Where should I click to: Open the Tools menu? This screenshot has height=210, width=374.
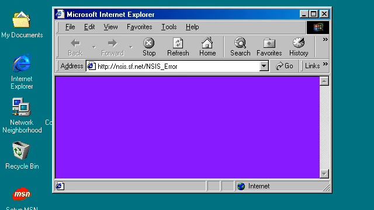169,27
